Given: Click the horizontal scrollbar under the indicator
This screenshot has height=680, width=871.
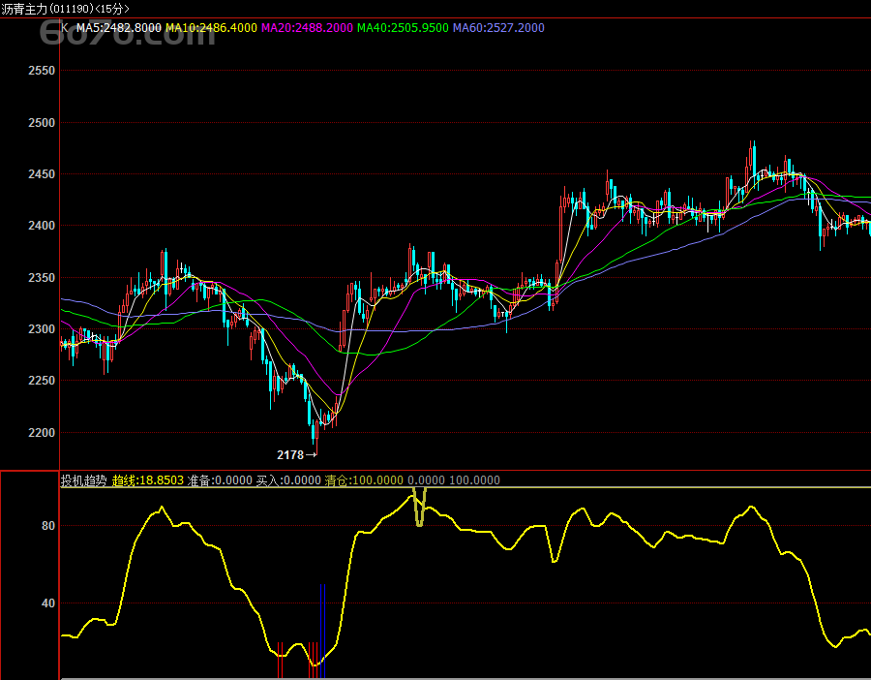Looking at the screenshot, I should tap(465, 677).
